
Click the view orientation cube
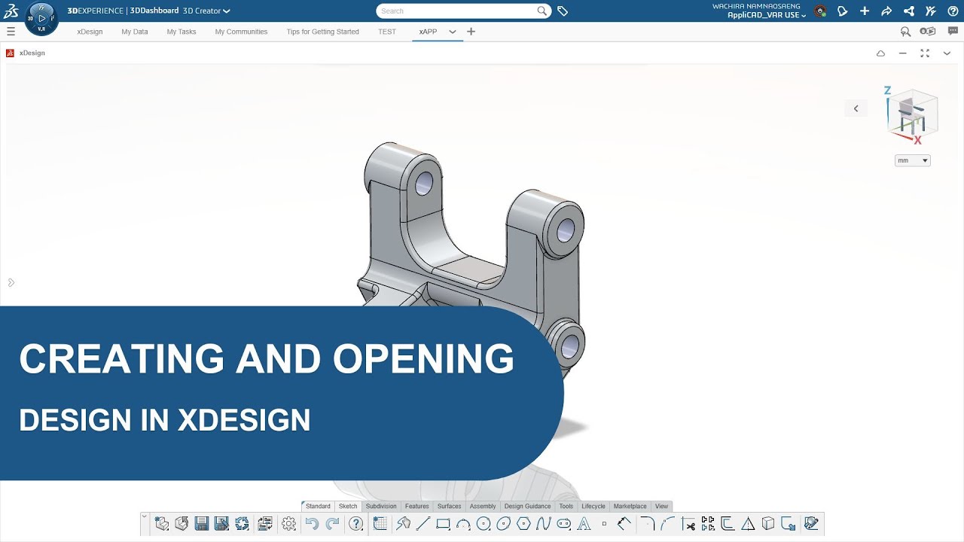click(912, 115)
